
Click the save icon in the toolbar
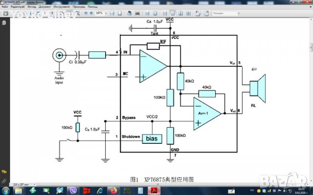click(x=6, y=13)
